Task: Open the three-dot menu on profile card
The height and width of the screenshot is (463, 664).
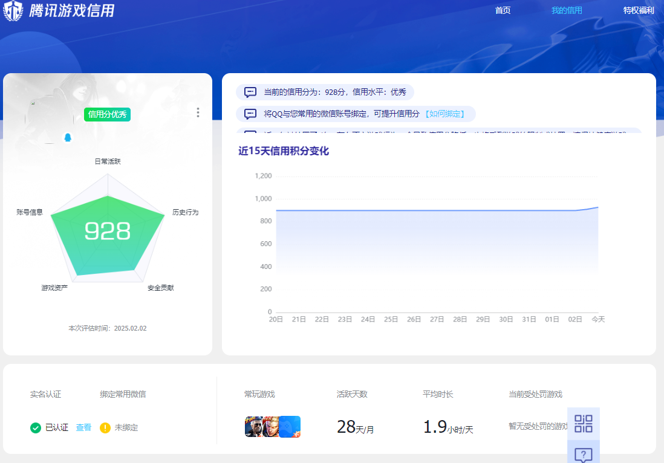Action: pyautogui.click(x=198, y=112)
